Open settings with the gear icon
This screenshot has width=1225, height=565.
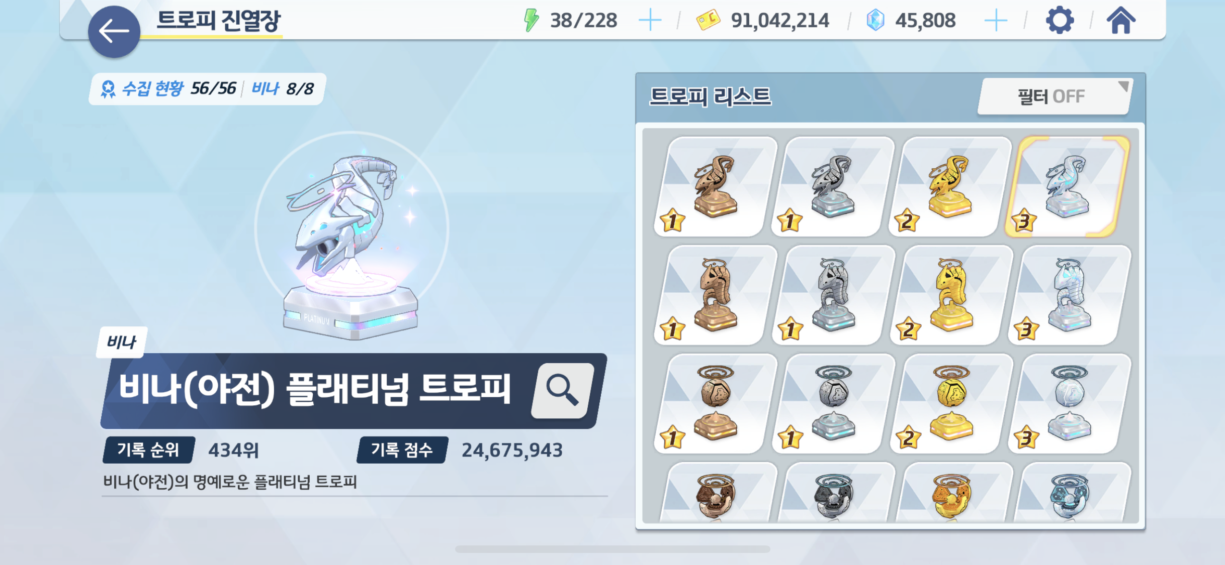(x=1060, y=21)
